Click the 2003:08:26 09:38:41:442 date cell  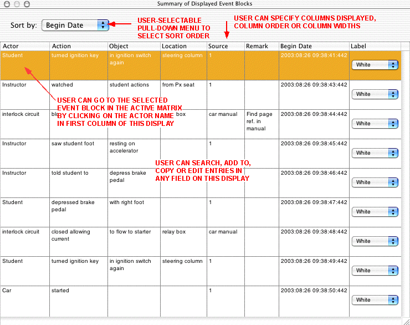[314, 65]
